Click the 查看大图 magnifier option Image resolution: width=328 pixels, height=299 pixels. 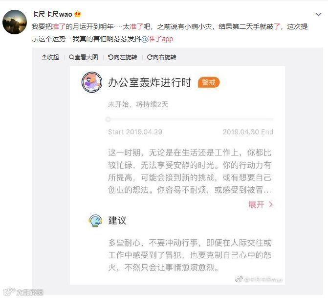84,57
